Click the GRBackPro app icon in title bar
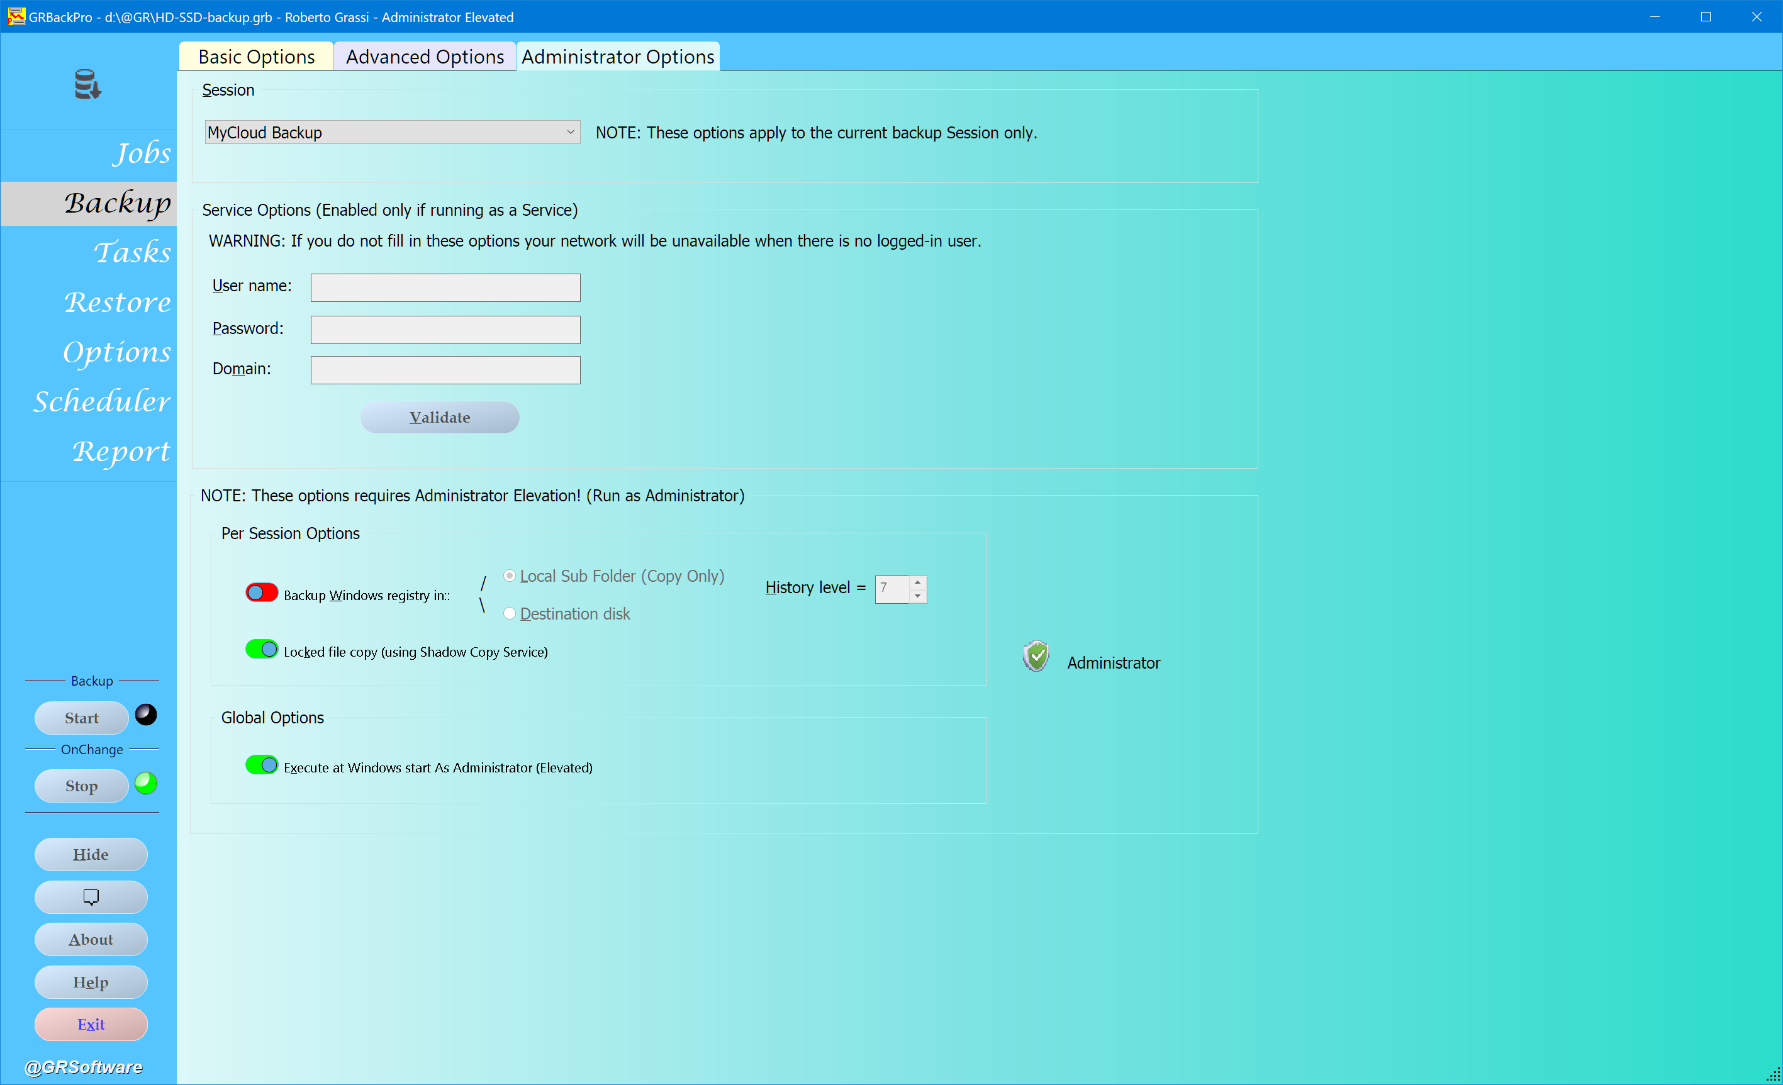Viewport: 1783px width, 1085px height. (16, 16)
